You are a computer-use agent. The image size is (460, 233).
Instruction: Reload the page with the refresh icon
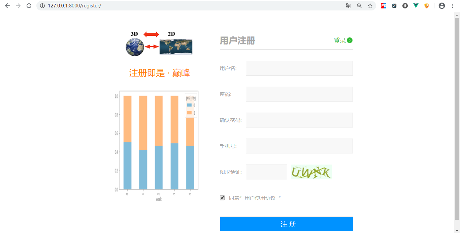point(29,6)
